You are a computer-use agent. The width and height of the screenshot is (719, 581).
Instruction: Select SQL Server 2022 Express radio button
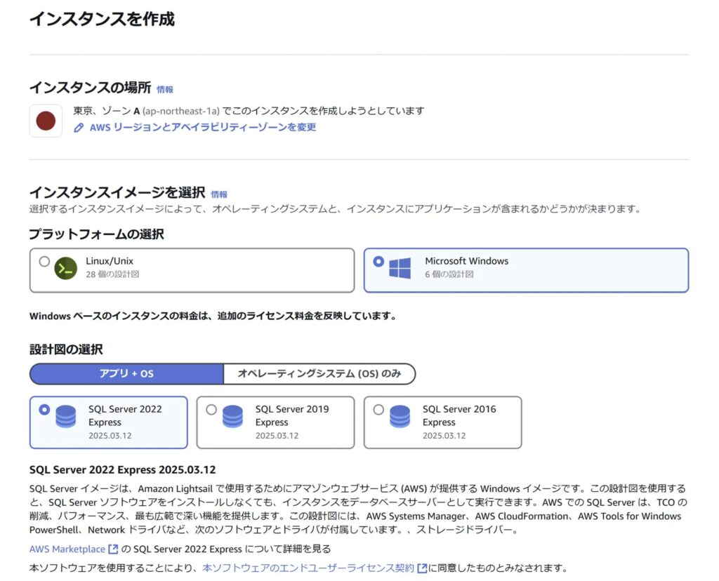[45, 410]
